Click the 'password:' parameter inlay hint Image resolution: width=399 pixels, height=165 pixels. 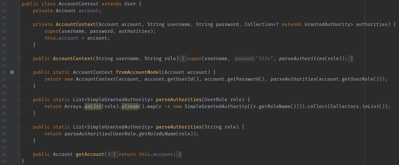[244, 59]
